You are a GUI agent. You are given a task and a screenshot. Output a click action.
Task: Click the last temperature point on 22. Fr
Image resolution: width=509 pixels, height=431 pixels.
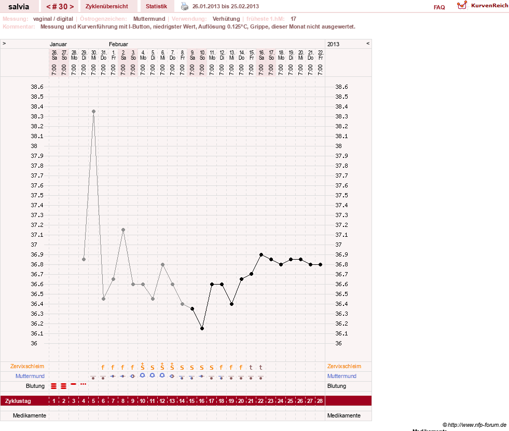(x=321, y=264)
